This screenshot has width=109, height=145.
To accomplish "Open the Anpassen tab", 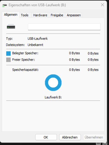I will (x=74, y=15).
